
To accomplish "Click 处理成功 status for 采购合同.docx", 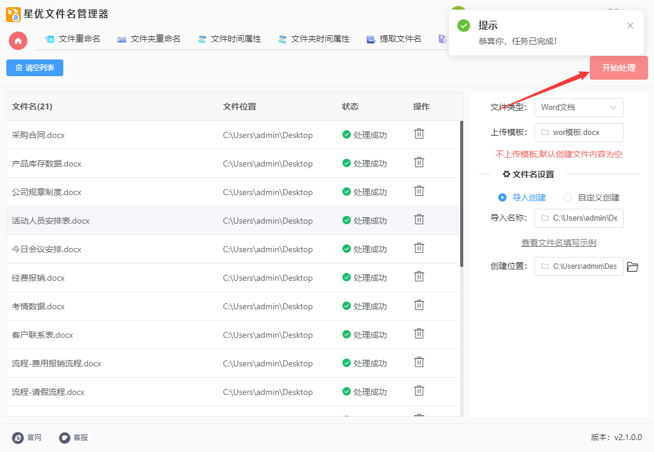I will click(x=364, y=135).
